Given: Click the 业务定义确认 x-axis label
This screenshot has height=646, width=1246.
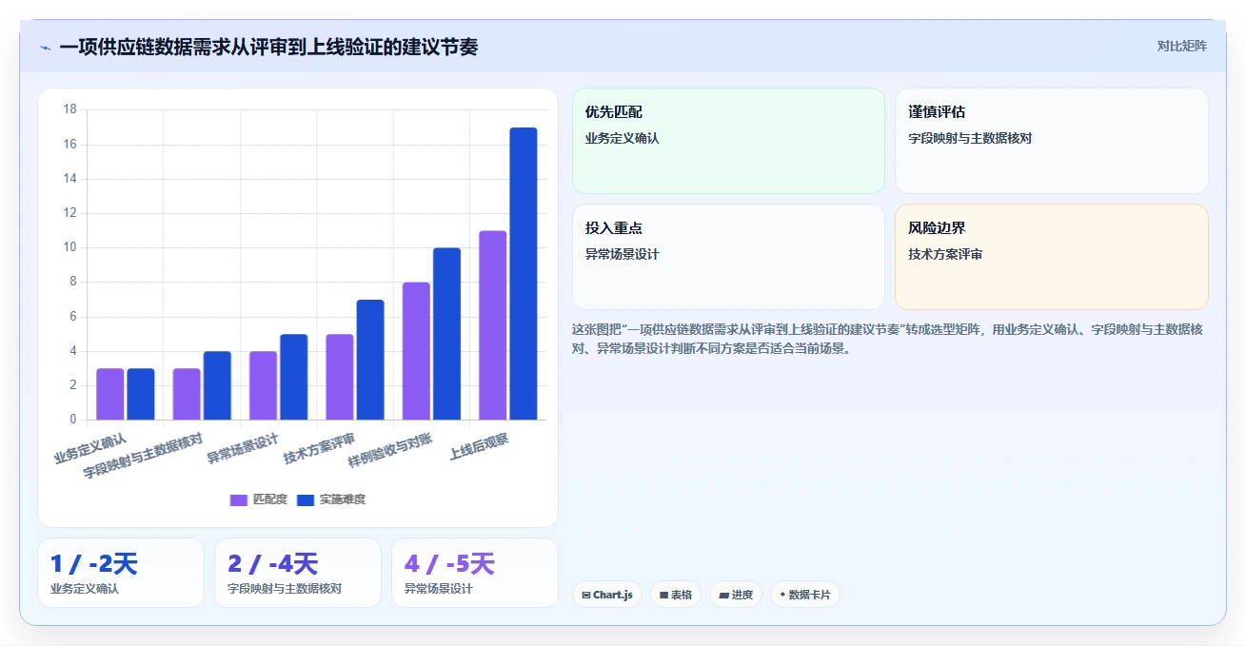Looking at the screenshot, I should 90,448.
